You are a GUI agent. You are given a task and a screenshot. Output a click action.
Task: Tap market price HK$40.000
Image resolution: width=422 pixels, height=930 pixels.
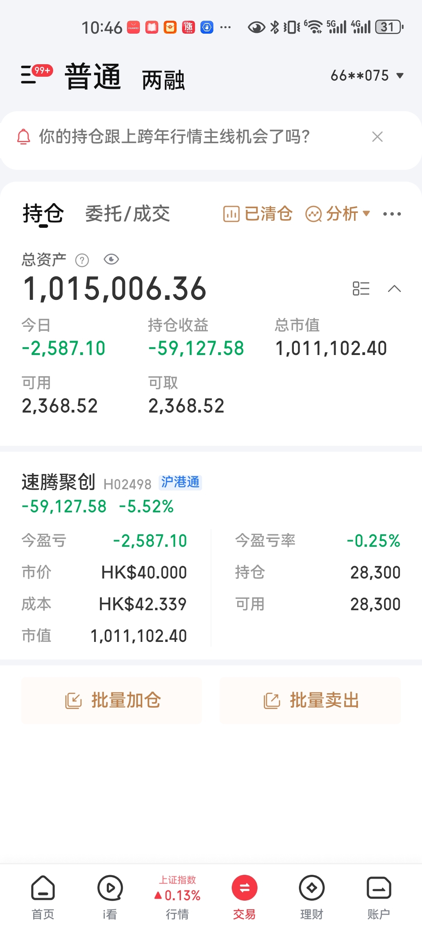point(144,572)
